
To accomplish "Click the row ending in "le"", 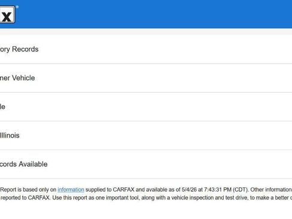I will pyautogui.click(x=146, y=107).
